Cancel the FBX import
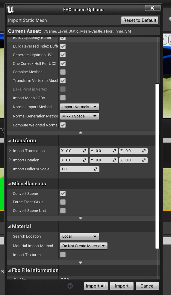 (147, 286)
